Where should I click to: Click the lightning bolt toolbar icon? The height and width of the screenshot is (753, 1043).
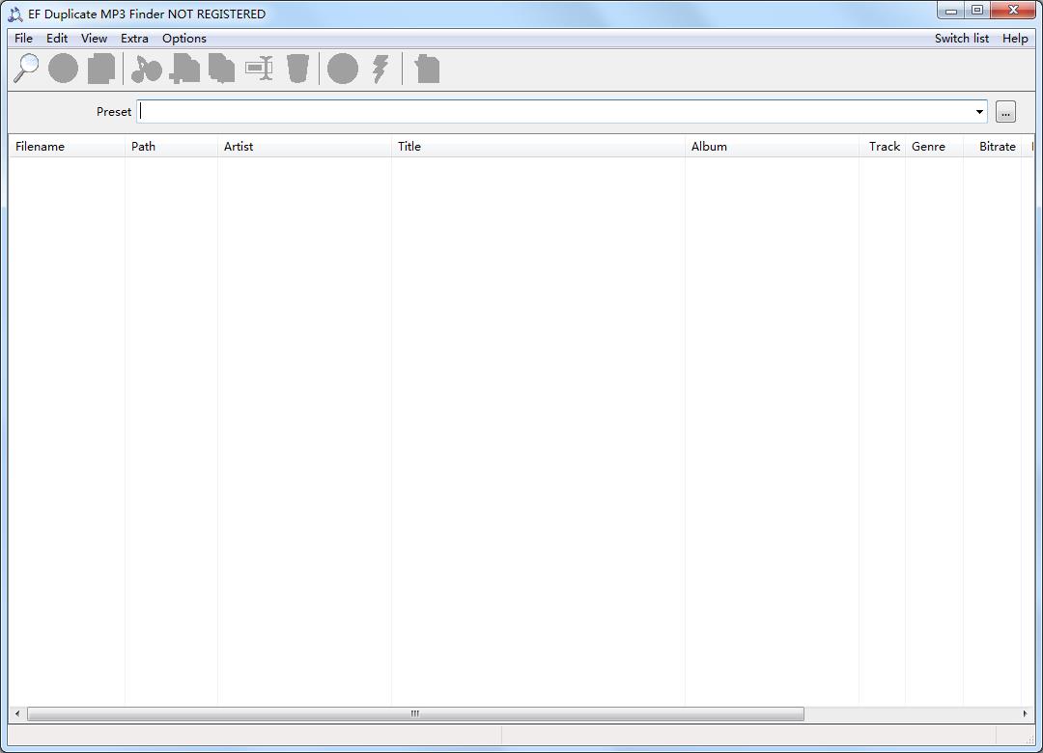coord(381,69)
